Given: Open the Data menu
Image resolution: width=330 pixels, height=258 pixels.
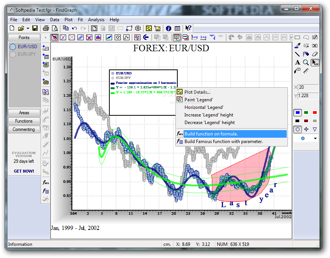Looking at the screenshot, I should [x=55, y=20].
